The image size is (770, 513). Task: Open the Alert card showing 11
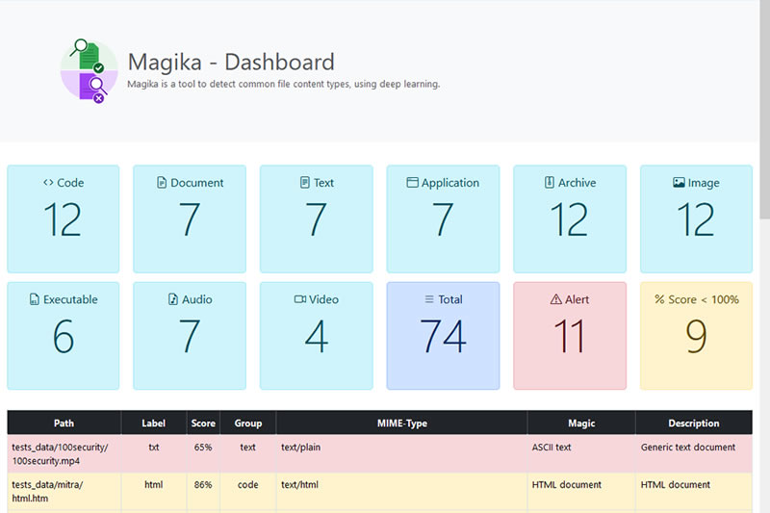570,336
